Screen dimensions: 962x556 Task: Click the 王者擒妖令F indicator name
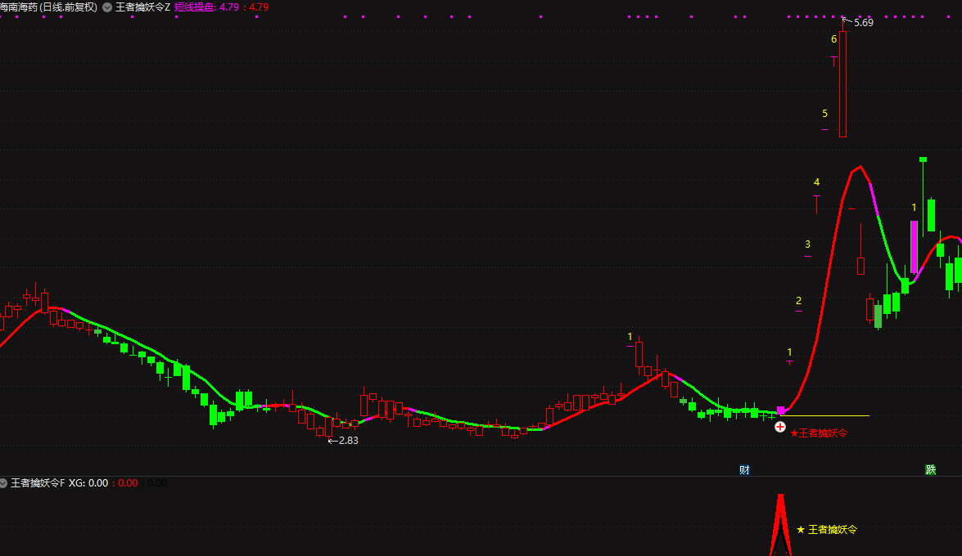(x=37, y=483)
